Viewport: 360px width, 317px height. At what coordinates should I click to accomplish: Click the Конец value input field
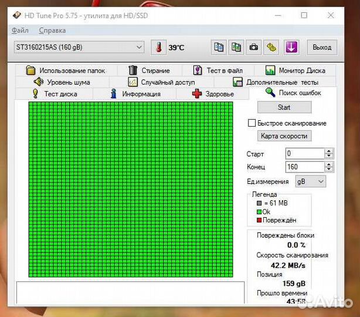point(305,167)
